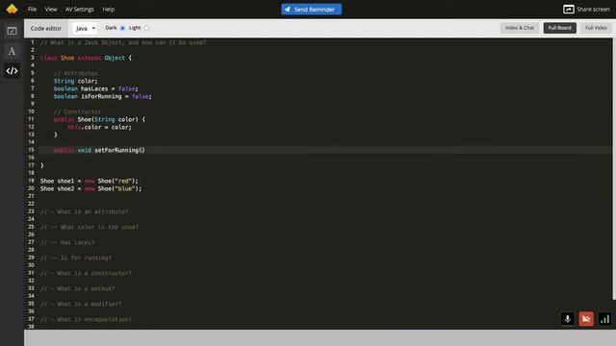The image size is (616, 346).
Task: Open connection signal strength indicator
Action: point(605,319)
